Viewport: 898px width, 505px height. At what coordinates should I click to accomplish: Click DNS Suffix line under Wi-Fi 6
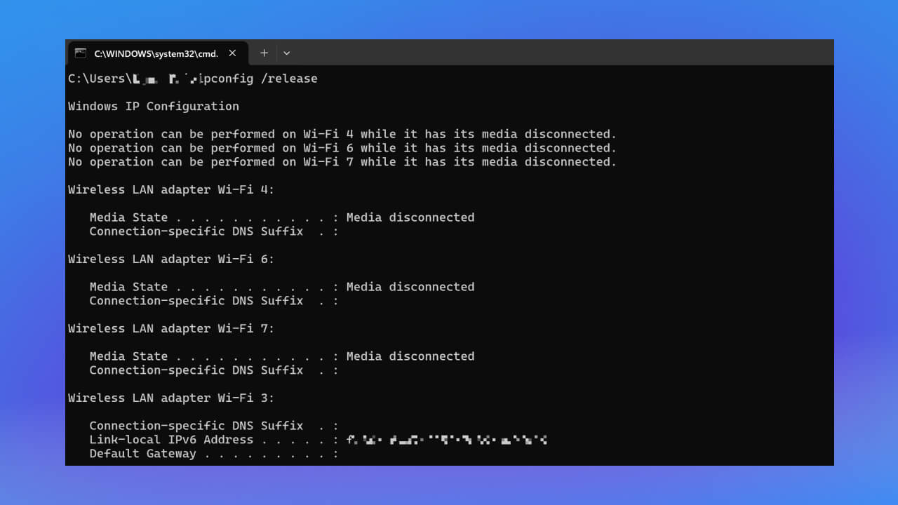click(214, 301)
